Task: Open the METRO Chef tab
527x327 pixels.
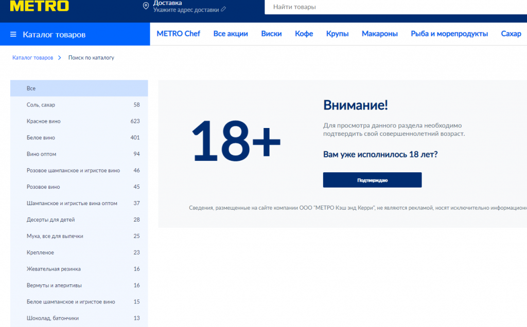Action: pyautogui.click(x=178, y=34)
